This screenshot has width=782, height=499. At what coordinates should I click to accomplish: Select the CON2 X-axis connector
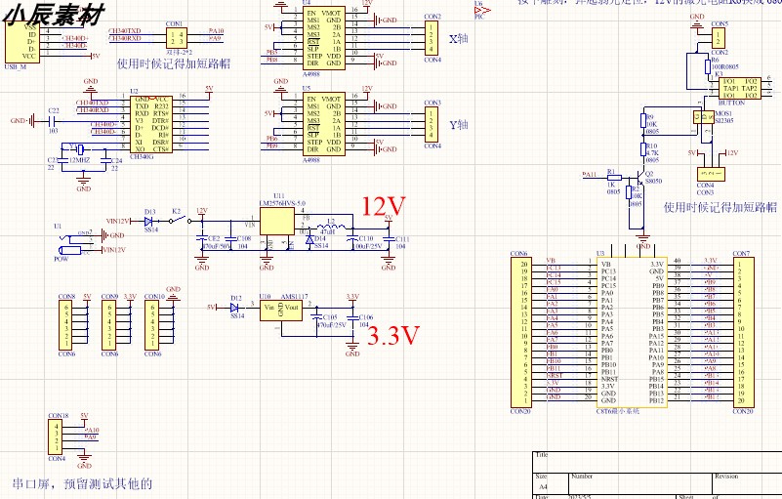pyautogui.click(x=431, y=38)
